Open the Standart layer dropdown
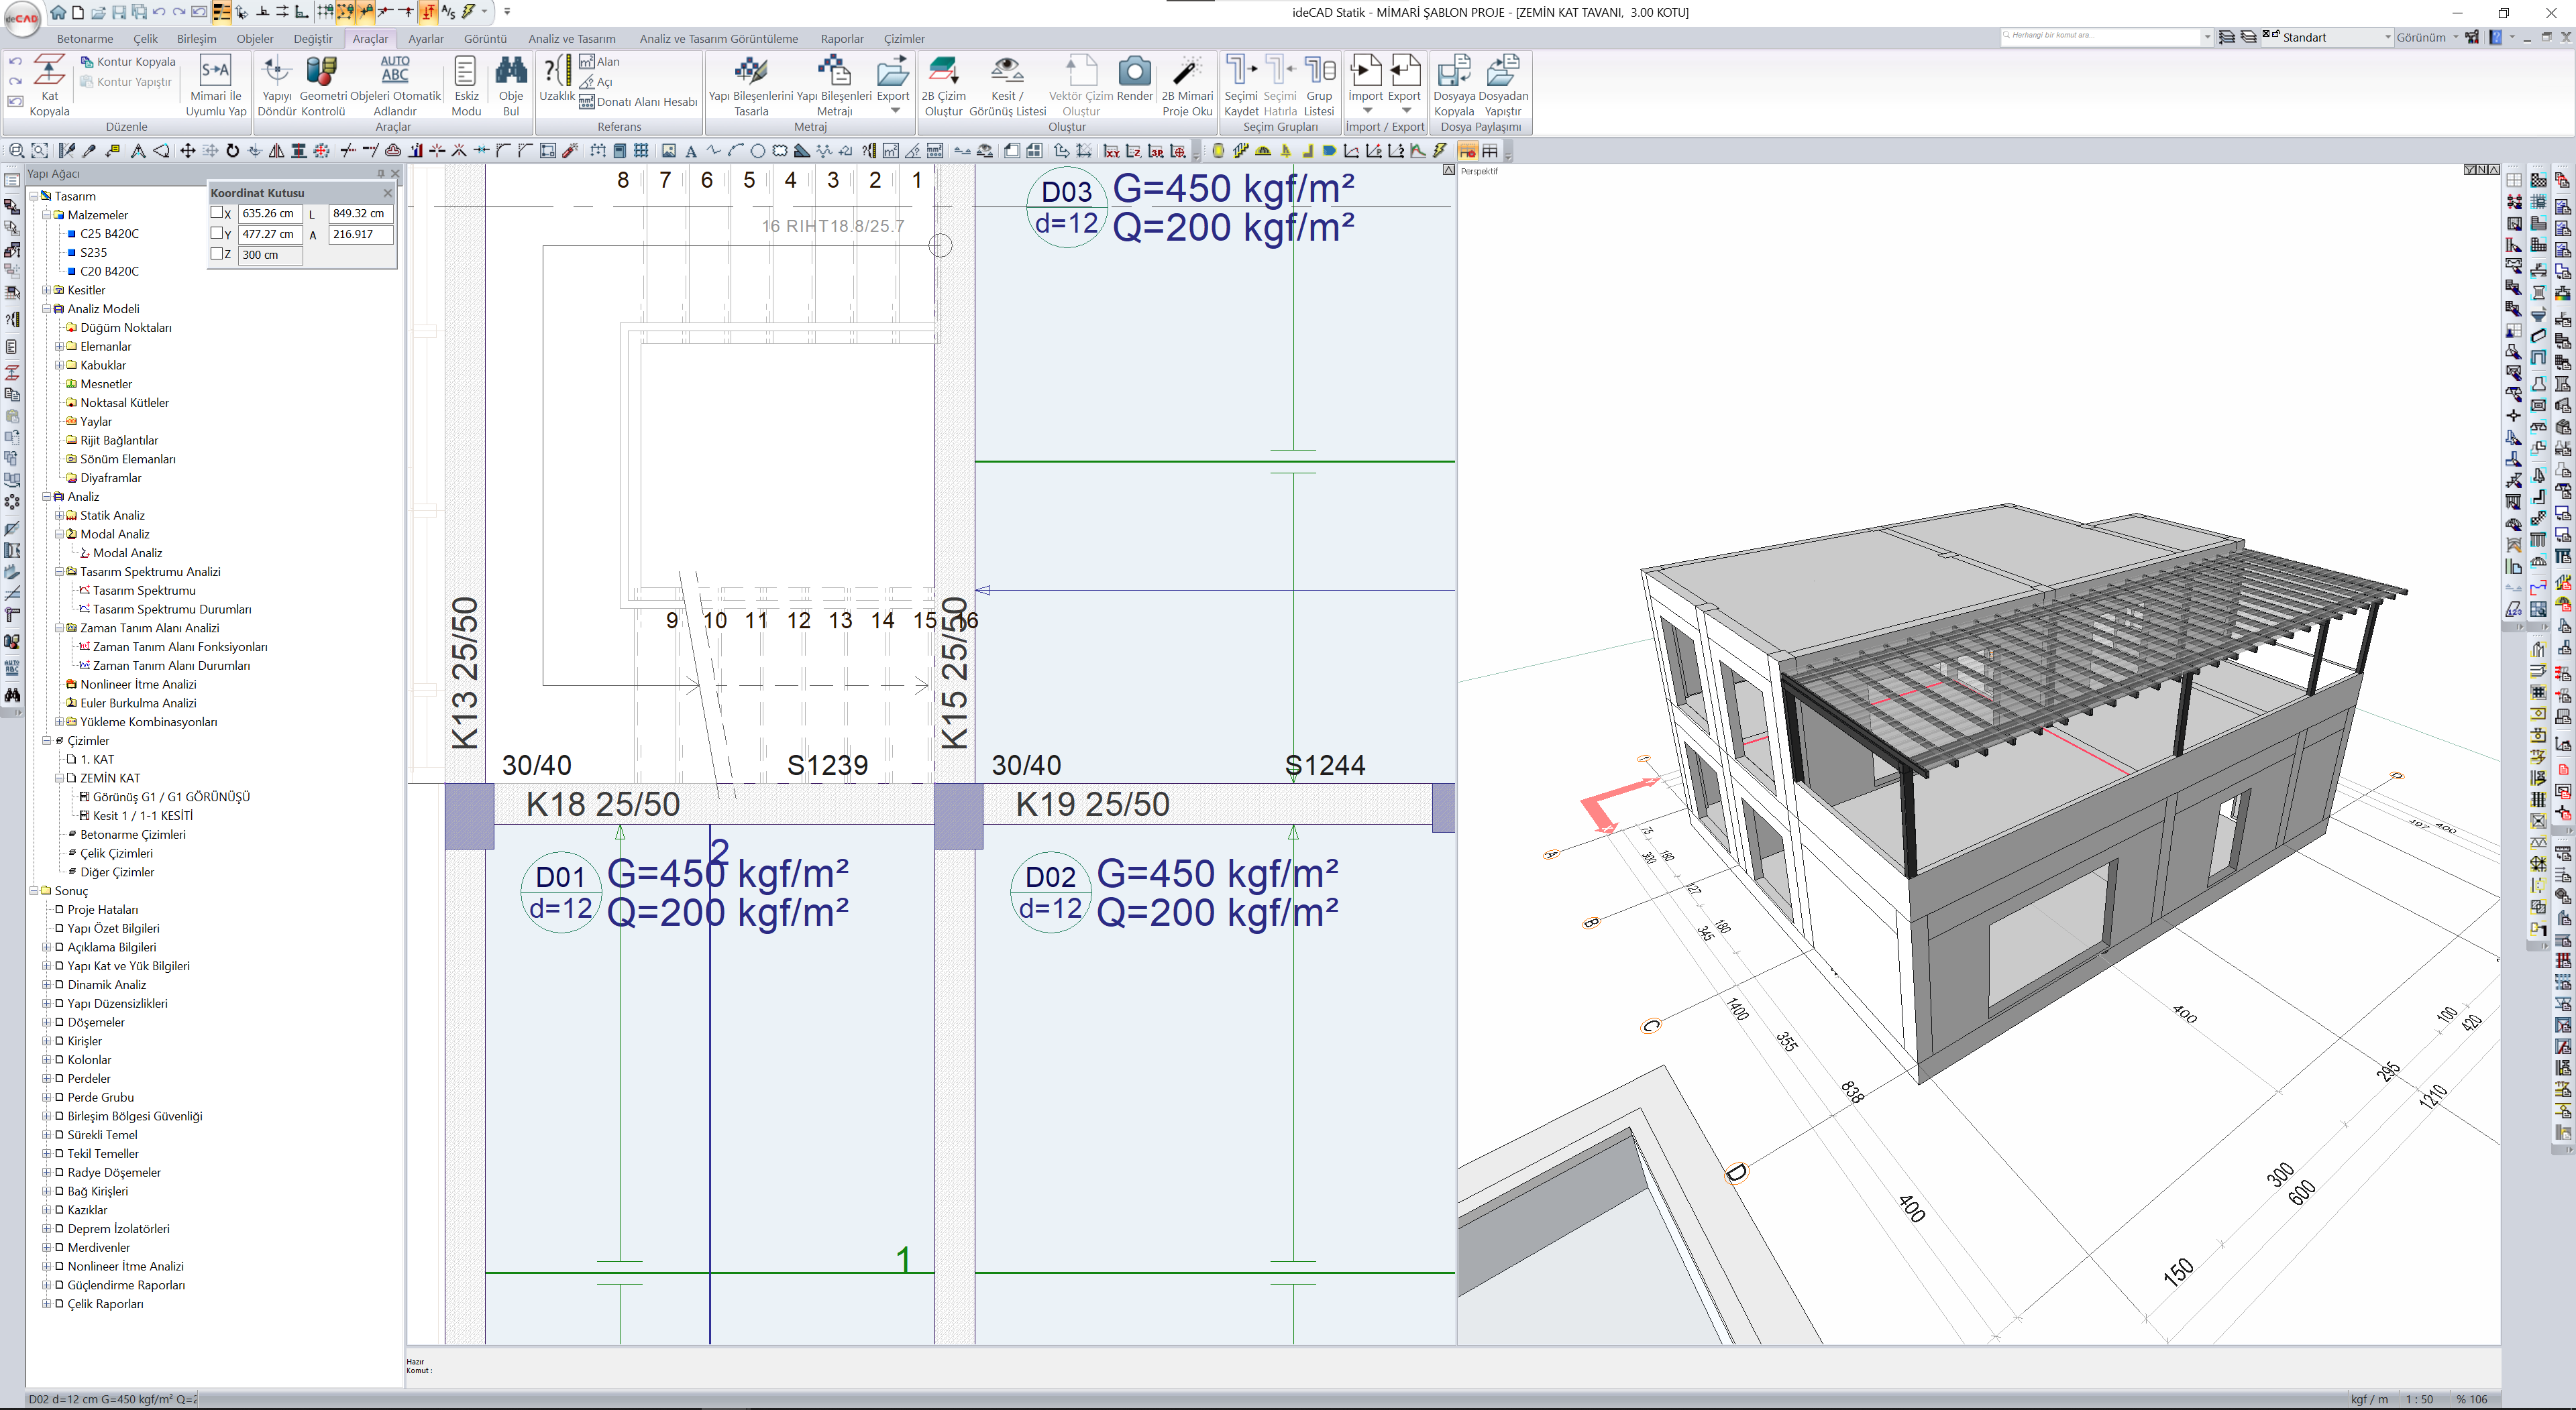The image size is (2576, 1410). click(x=2387, y=38)
